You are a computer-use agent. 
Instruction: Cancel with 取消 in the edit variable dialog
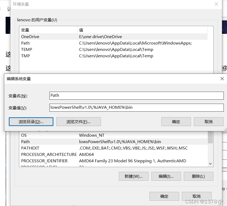(x=209, y=122)
